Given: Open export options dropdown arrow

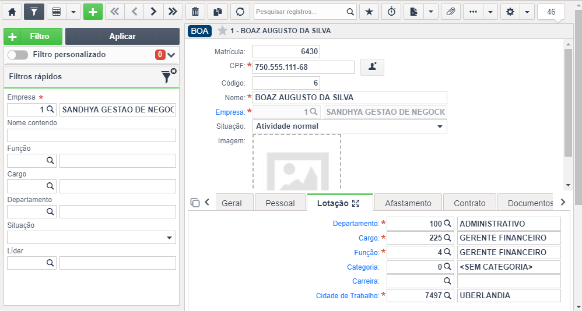Looking at the screenshot, I should click(x=431, y=12).
